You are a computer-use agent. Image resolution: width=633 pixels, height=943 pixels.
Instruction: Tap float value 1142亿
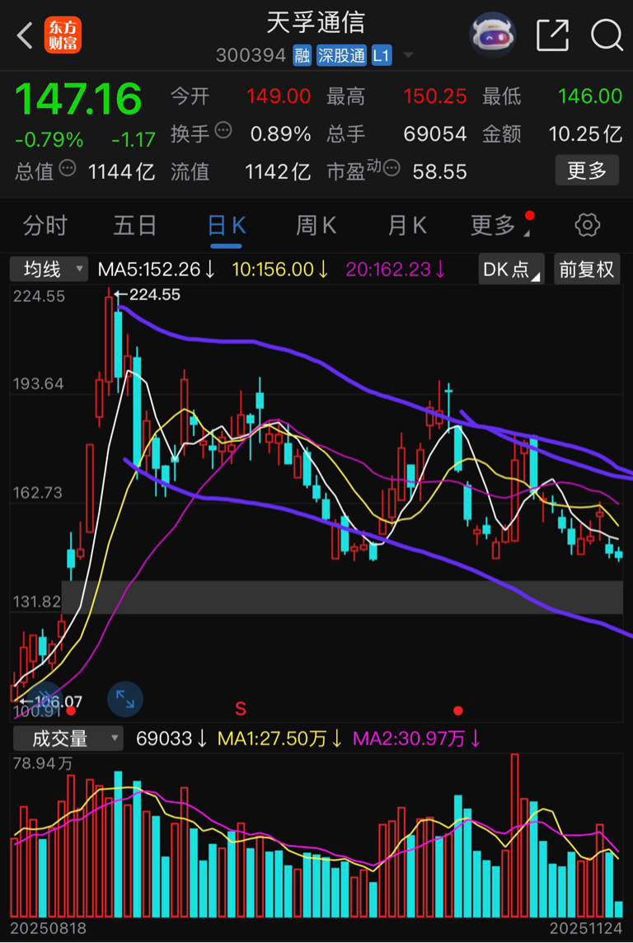(278, 172)
